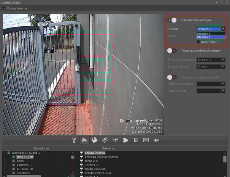230x177 pixels.
Task: Select Stream 2 from dropdown list
Action: tap(211, 37)
